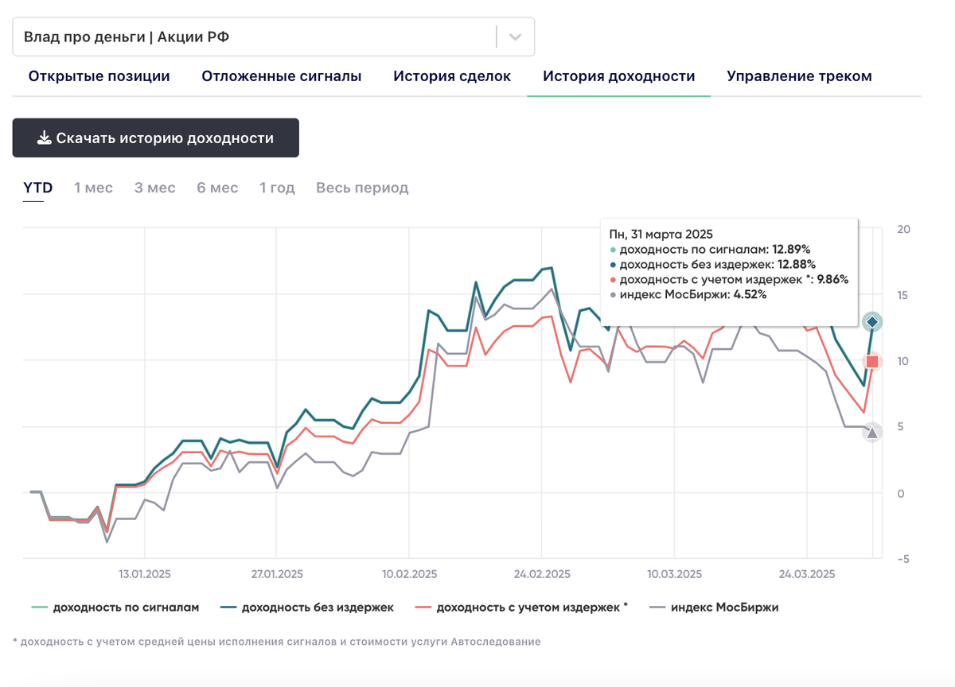Select the «6 мес» period filter
This screenshot has height=687, width=955.
coord(216,188)
